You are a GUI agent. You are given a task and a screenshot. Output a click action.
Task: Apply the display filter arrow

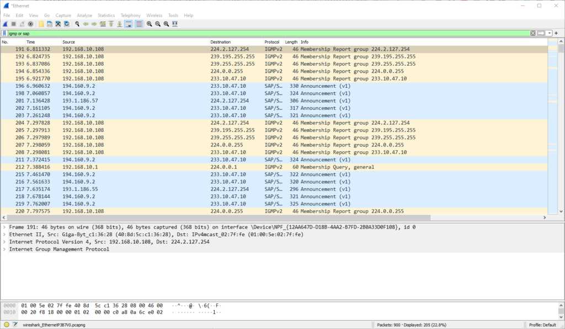pyautogui.click(x=541, y=33)
